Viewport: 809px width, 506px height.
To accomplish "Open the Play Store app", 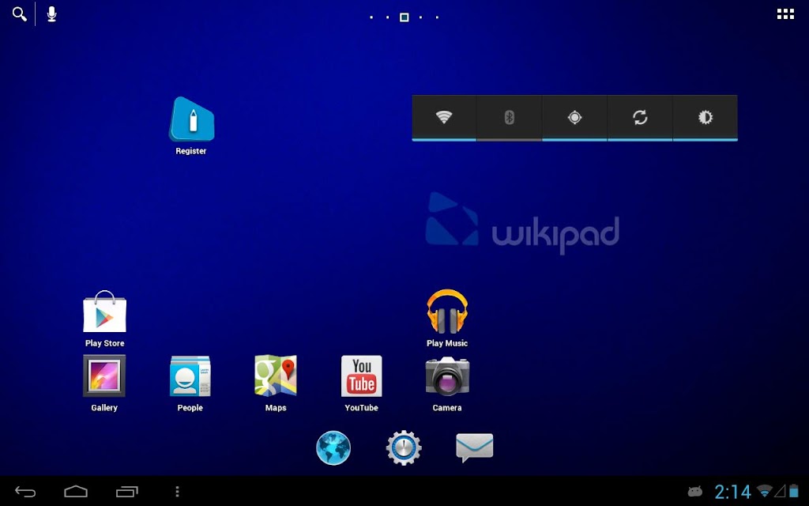I will click(105, 319).
